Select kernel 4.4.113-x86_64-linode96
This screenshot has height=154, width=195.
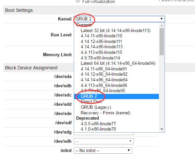117,85
